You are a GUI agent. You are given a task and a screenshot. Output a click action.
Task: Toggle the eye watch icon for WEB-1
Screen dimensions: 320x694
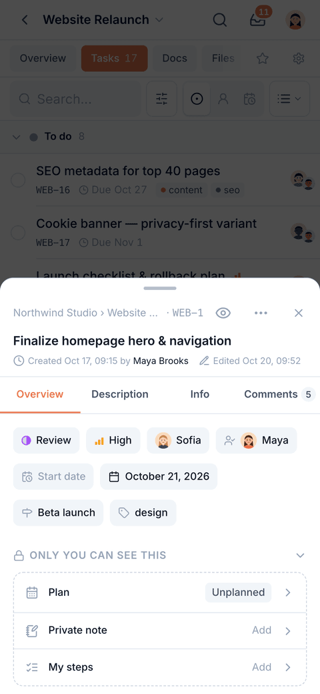[223, 313]
